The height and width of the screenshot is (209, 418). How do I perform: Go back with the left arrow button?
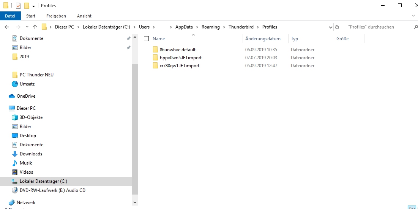7,27
